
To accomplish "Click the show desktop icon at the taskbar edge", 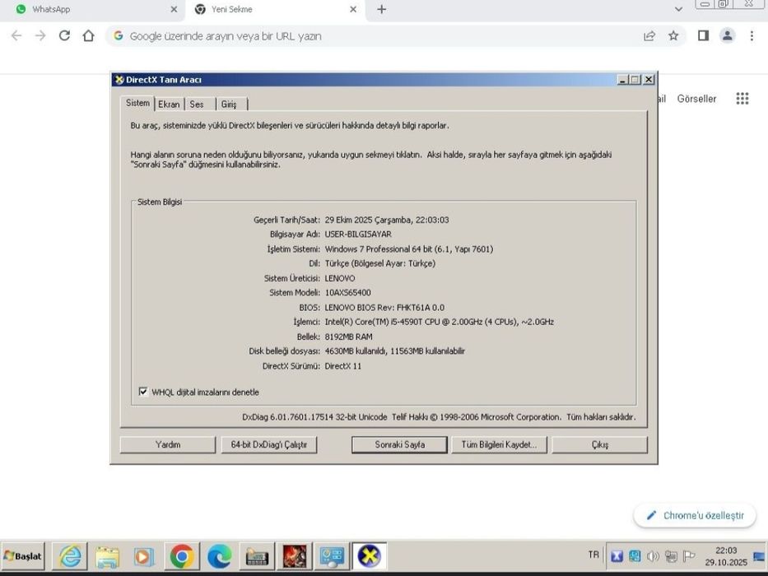I will coord(760,556).
